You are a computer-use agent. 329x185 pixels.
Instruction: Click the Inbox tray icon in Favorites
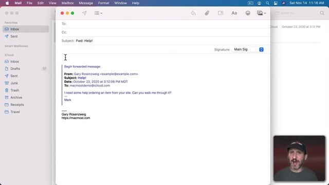pos(7,29)
